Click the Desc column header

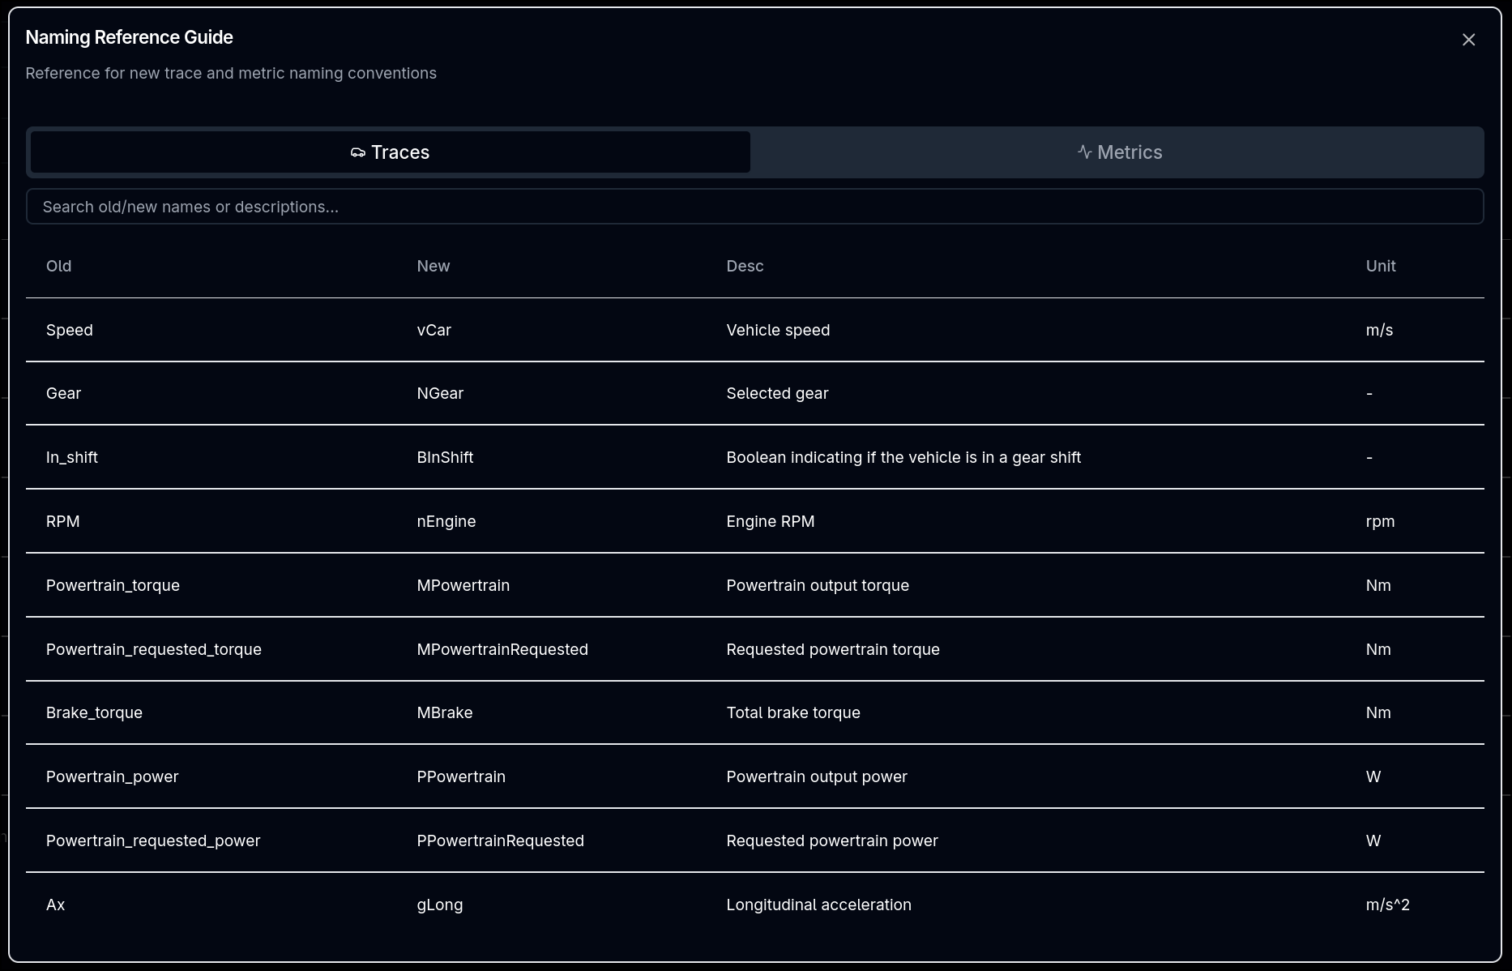[x=745, y=266]
